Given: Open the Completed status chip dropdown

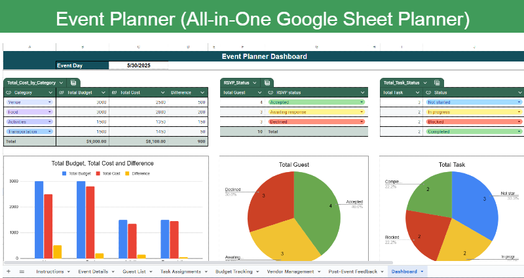Looking at the screenshot, I should coord(519,131).
